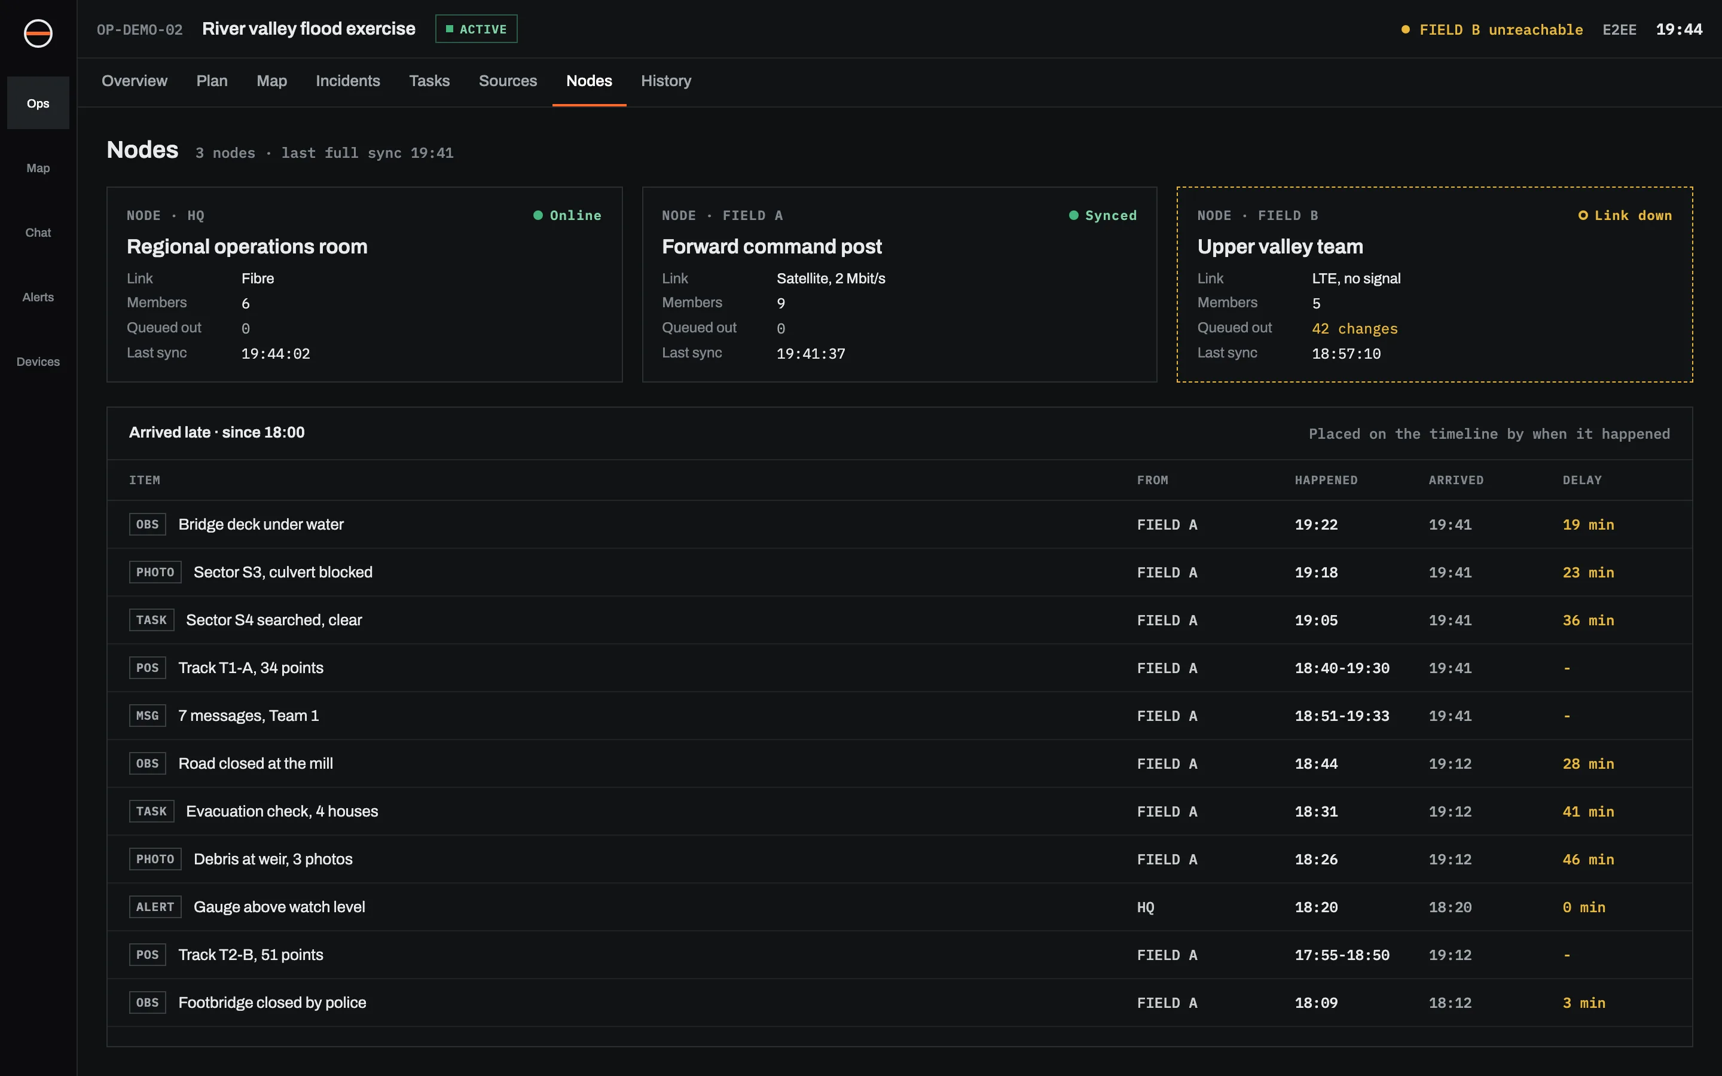This screenshot has height=1076, width=1722.
Task: Switch to the Overview tab
Action: tap(135, 81)
